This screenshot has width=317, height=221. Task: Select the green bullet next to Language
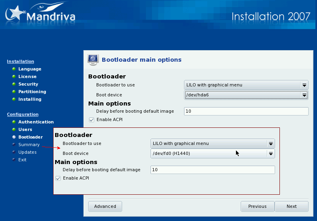click(14, 69)
